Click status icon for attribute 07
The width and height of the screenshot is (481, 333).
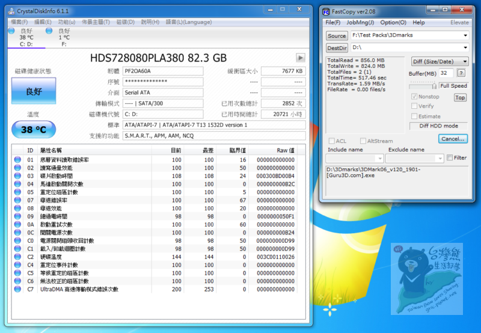click(x=17, y=200)
